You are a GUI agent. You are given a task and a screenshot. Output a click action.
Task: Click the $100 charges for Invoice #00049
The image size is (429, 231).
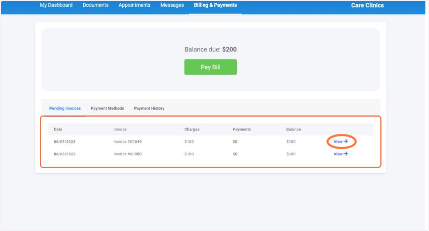(x=189, y=142)
